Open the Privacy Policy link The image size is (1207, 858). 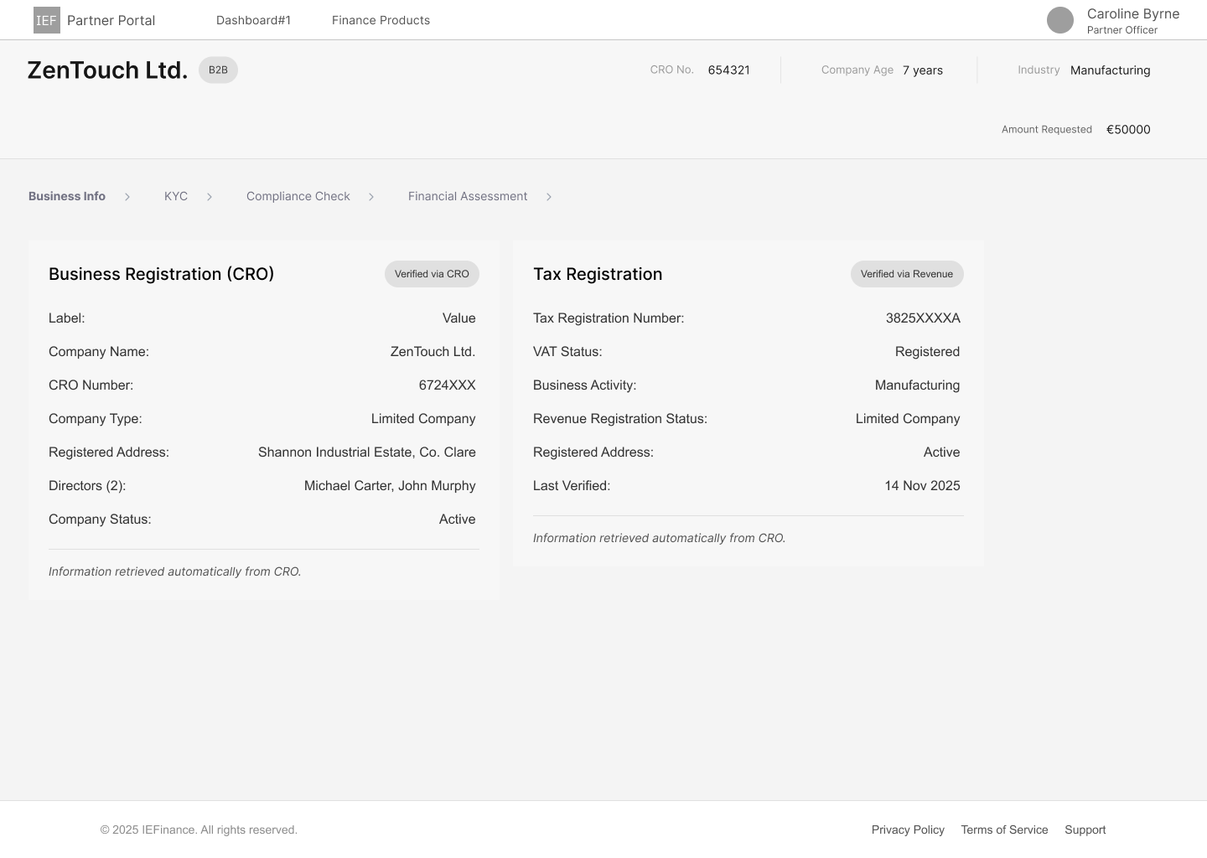[x=908, y=830]
